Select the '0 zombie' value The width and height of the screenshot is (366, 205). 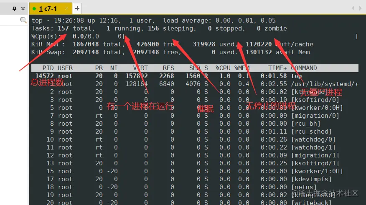pos(272,28)
